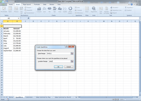Click Cancel in Create Sparklines dialog

coord(69,67)
